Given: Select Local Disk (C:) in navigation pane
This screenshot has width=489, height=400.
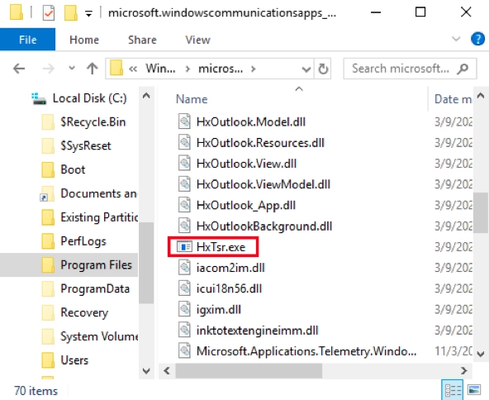Looking at the screenshot, I should 79,98.
